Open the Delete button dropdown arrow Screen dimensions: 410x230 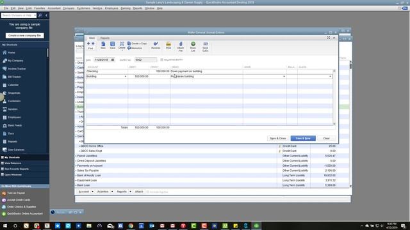(x=122, y=50)
